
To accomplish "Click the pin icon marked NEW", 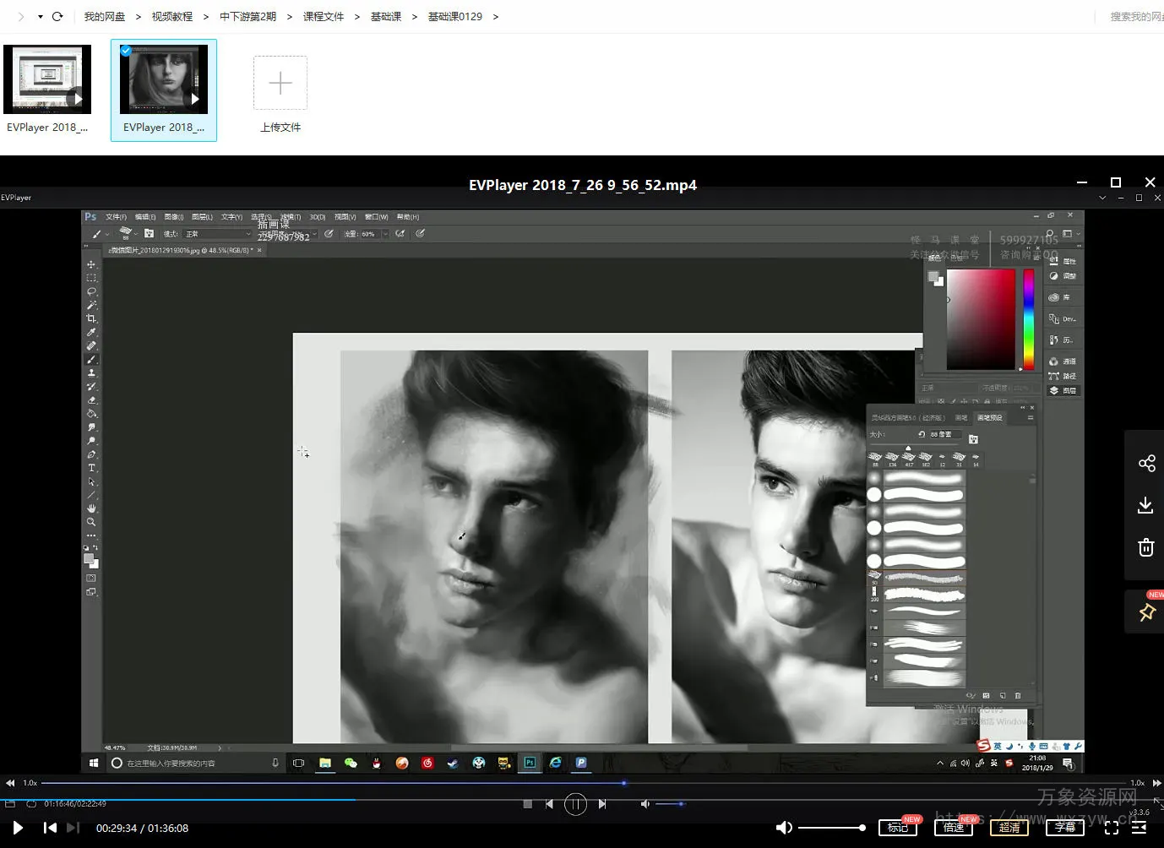I will pos(1146,612).
